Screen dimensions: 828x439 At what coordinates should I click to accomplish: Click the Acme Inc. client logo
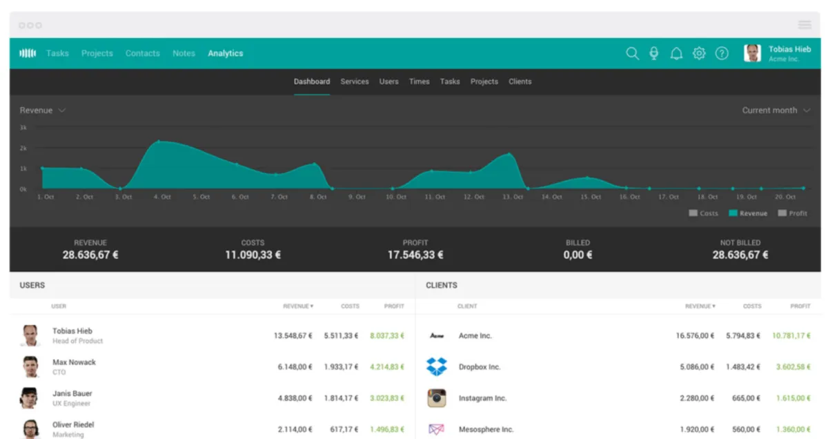(436, 336)
